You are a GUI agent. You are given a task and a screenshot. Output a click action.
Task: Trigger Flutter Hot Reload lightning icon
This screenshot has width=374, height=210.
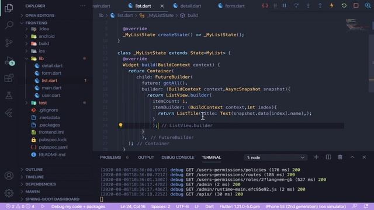tap(331, 5)
